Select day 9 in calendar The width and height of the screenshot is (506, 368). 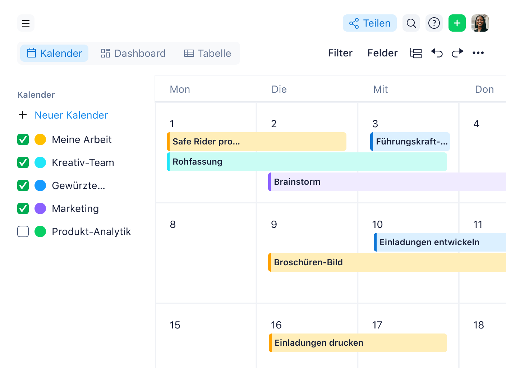274,224
